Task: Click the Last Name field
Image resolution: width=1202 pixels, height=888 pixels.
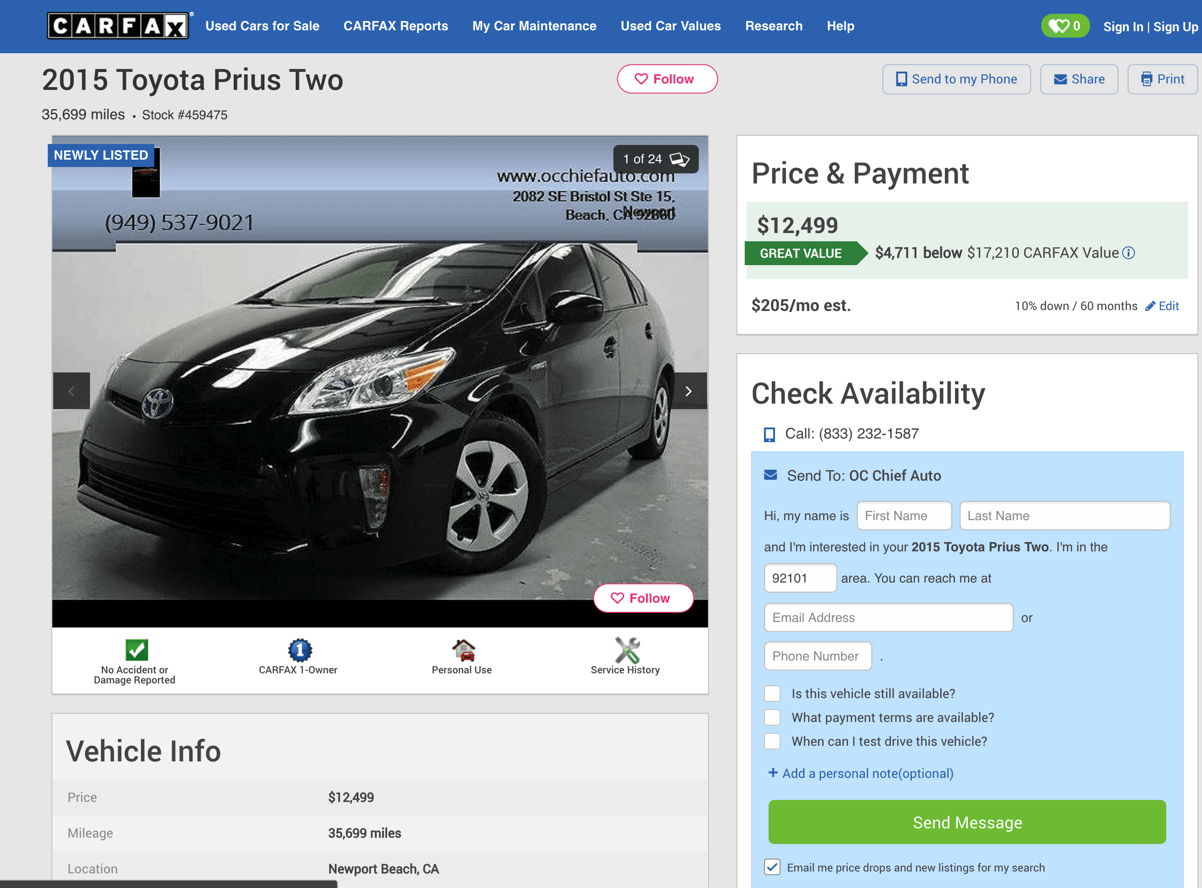Action: [x=1064, y=516]
